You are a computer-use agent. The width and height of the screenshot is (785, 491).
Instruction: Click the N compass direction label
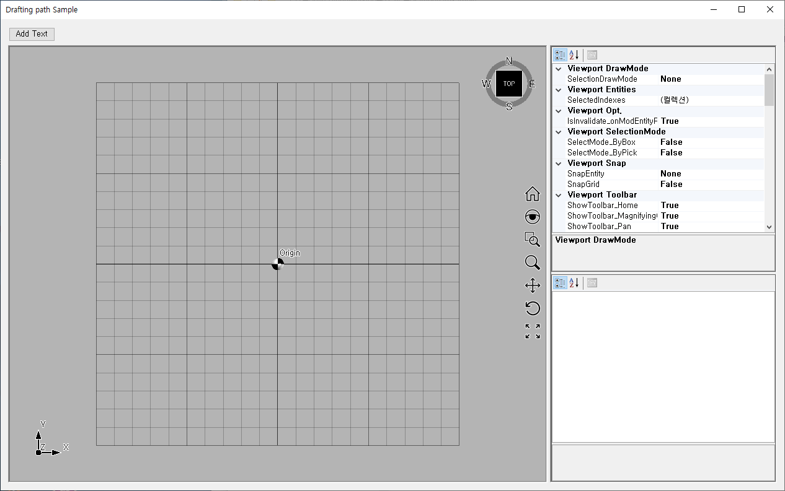(x=509, y=61)
